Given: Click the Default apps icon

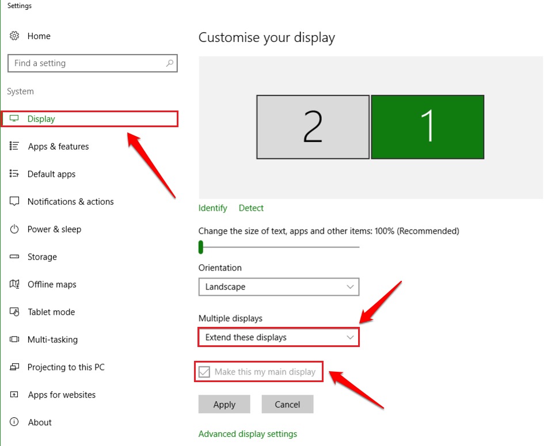Looking at the screenshot, I should 14,174.
